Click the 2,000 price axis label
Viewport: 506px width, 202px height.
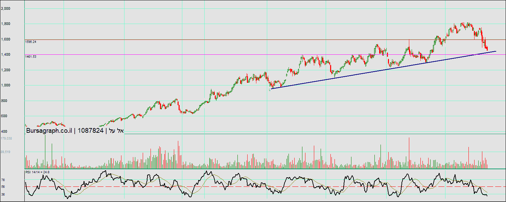coord(5,8)
